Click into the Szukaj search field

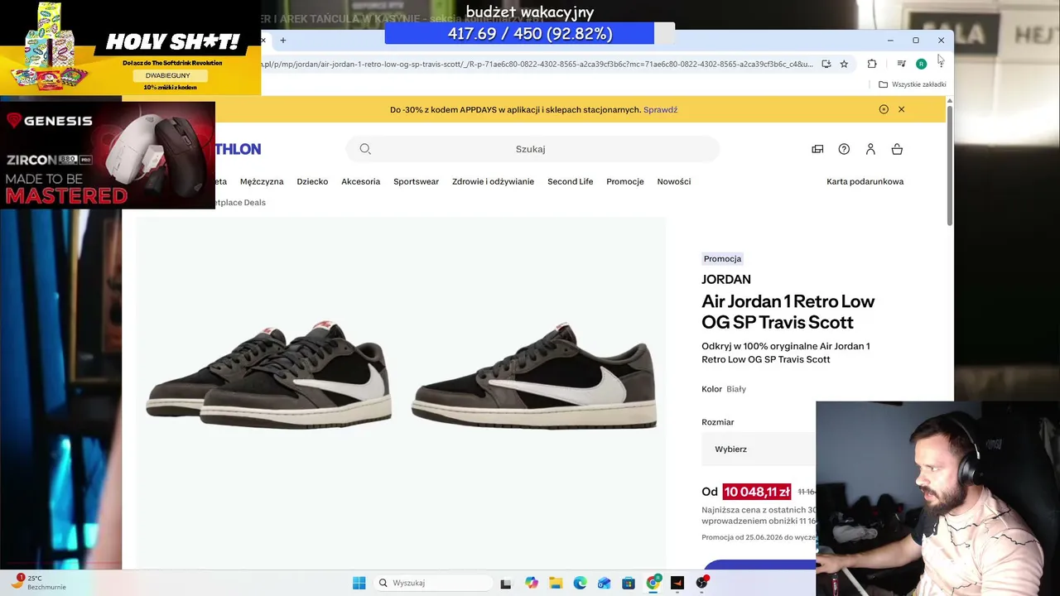532,149
